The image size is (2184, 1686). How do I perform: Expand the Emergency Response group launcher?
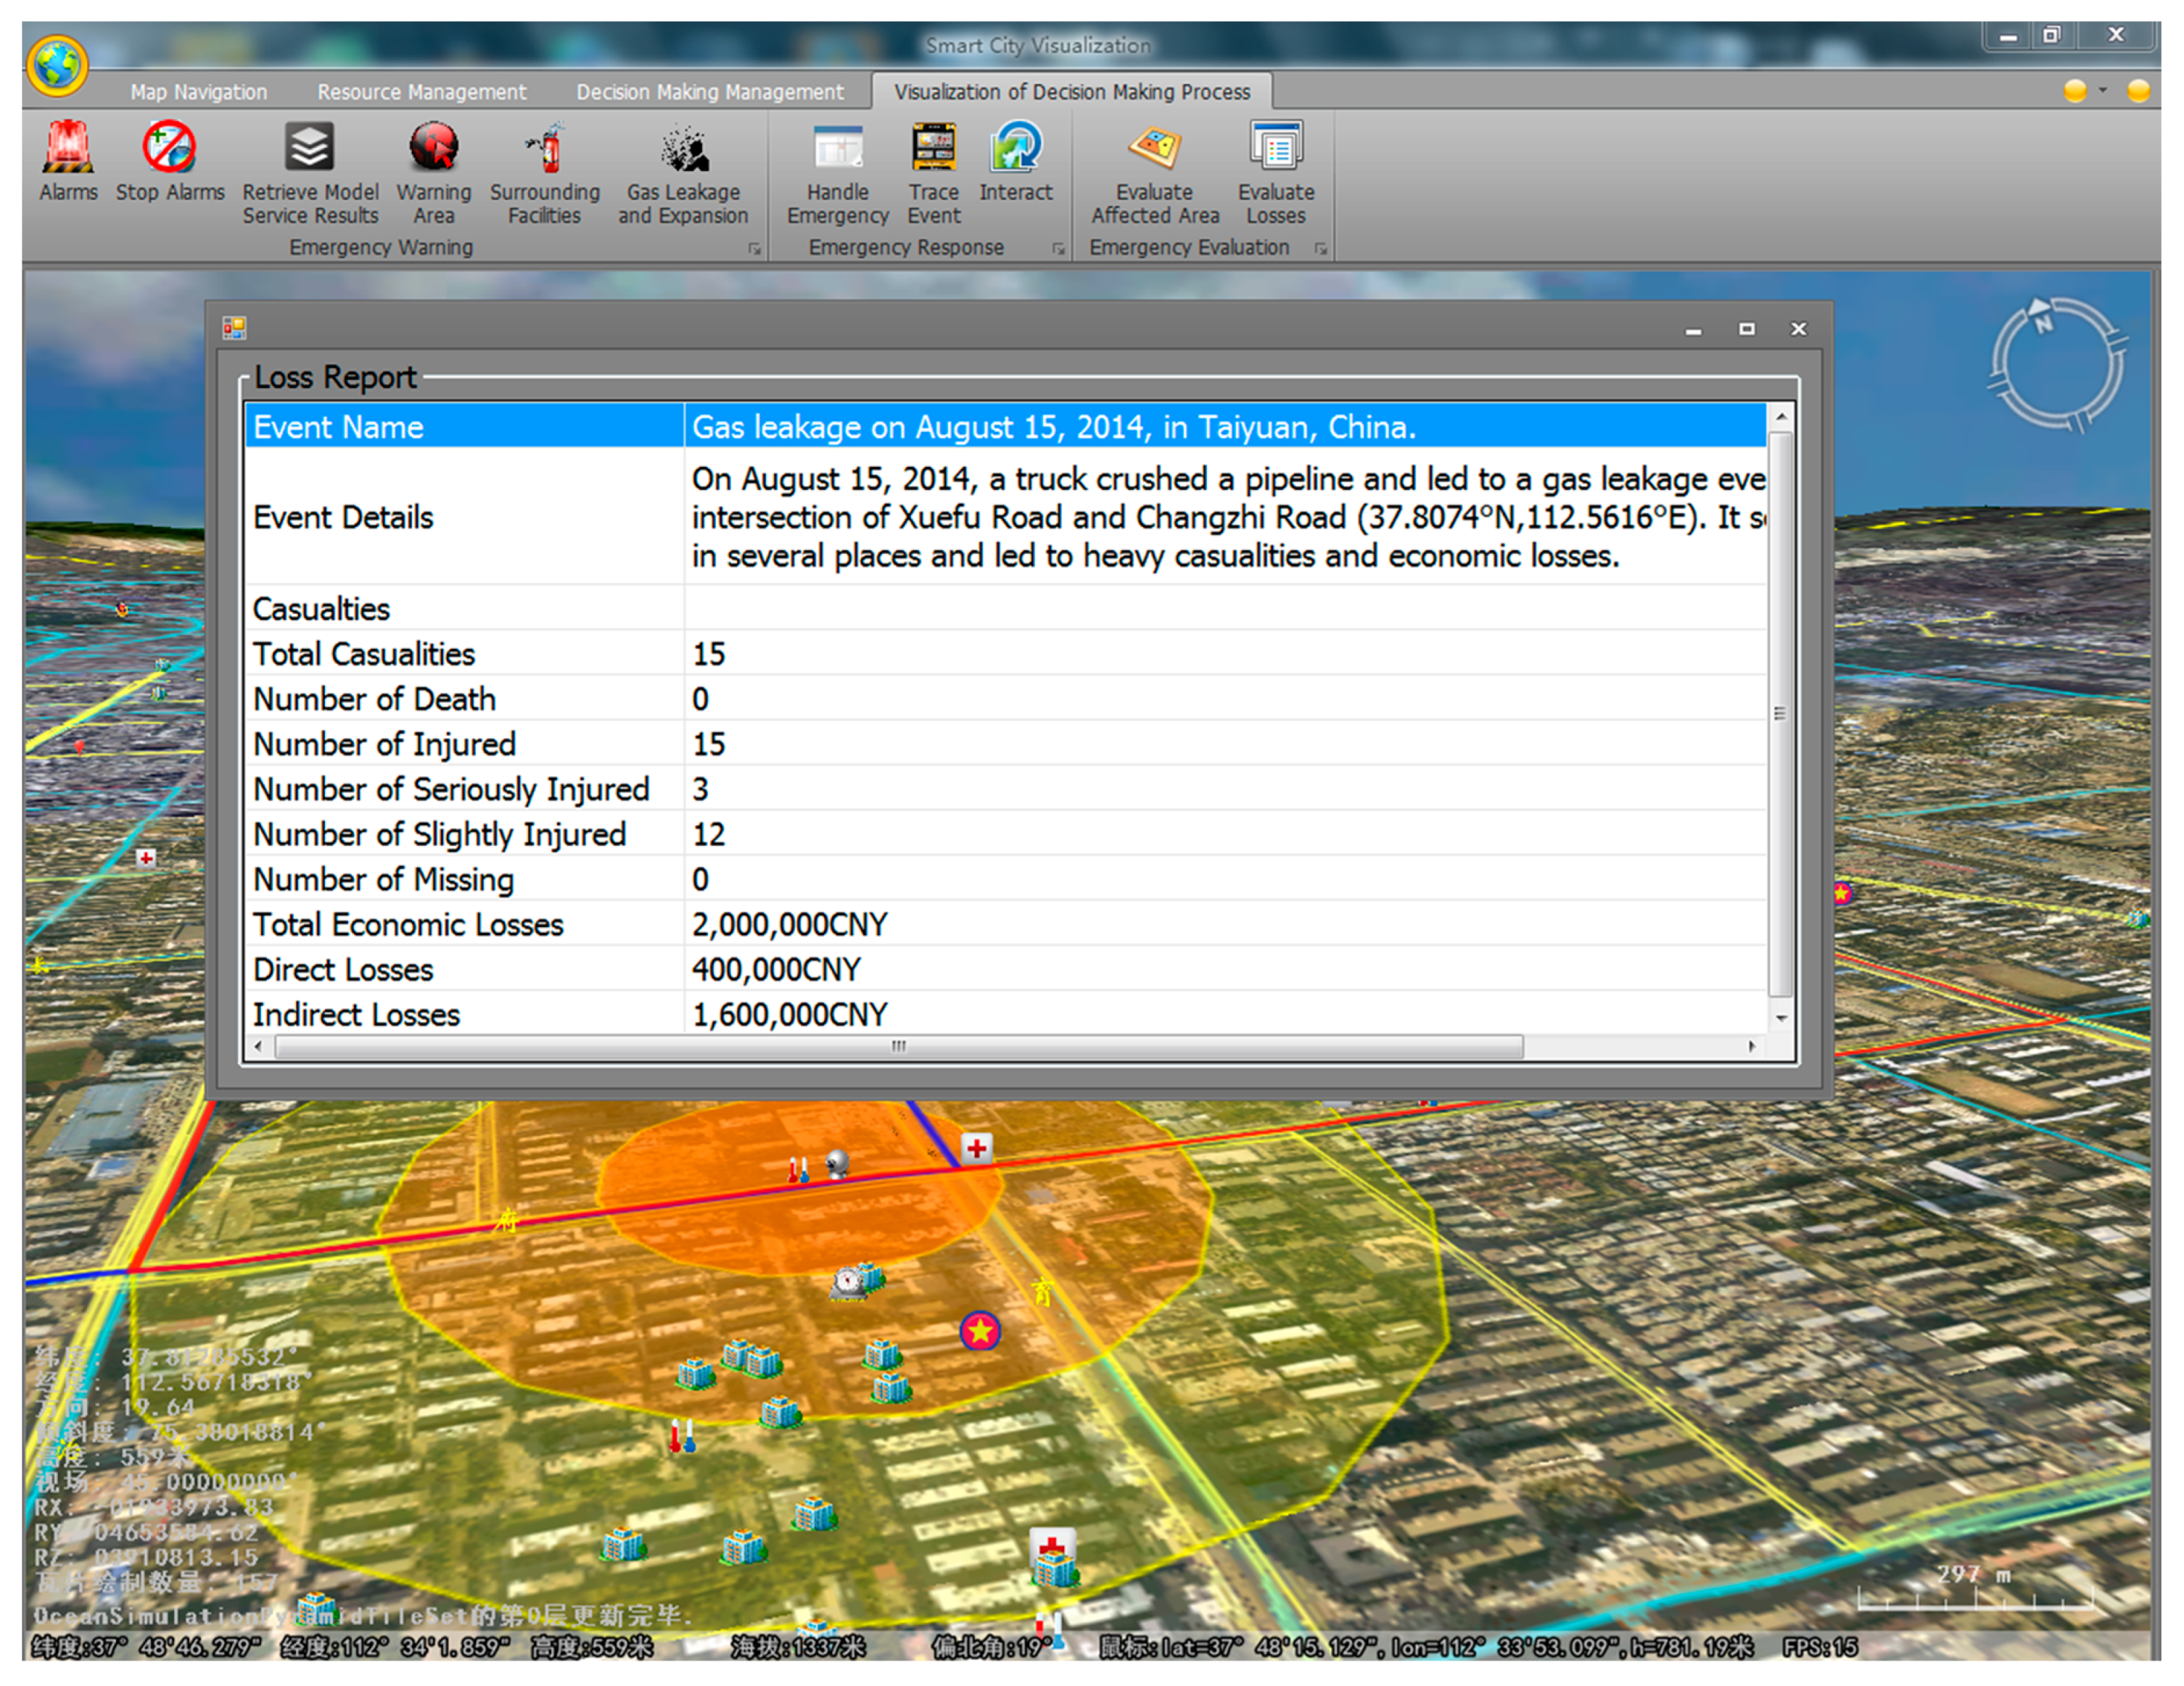click(1058, 249)
